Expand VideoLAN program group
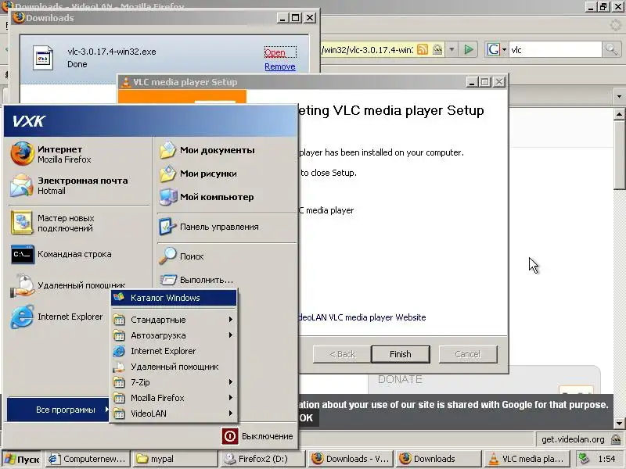Screen dimensions: 626x469 (174, 414)
